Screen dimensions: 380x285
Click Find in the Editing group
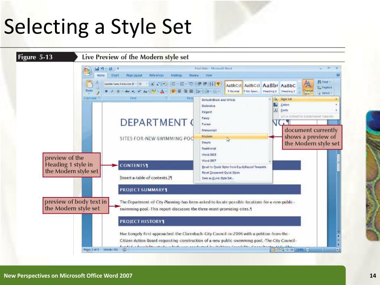click(324, 82)
